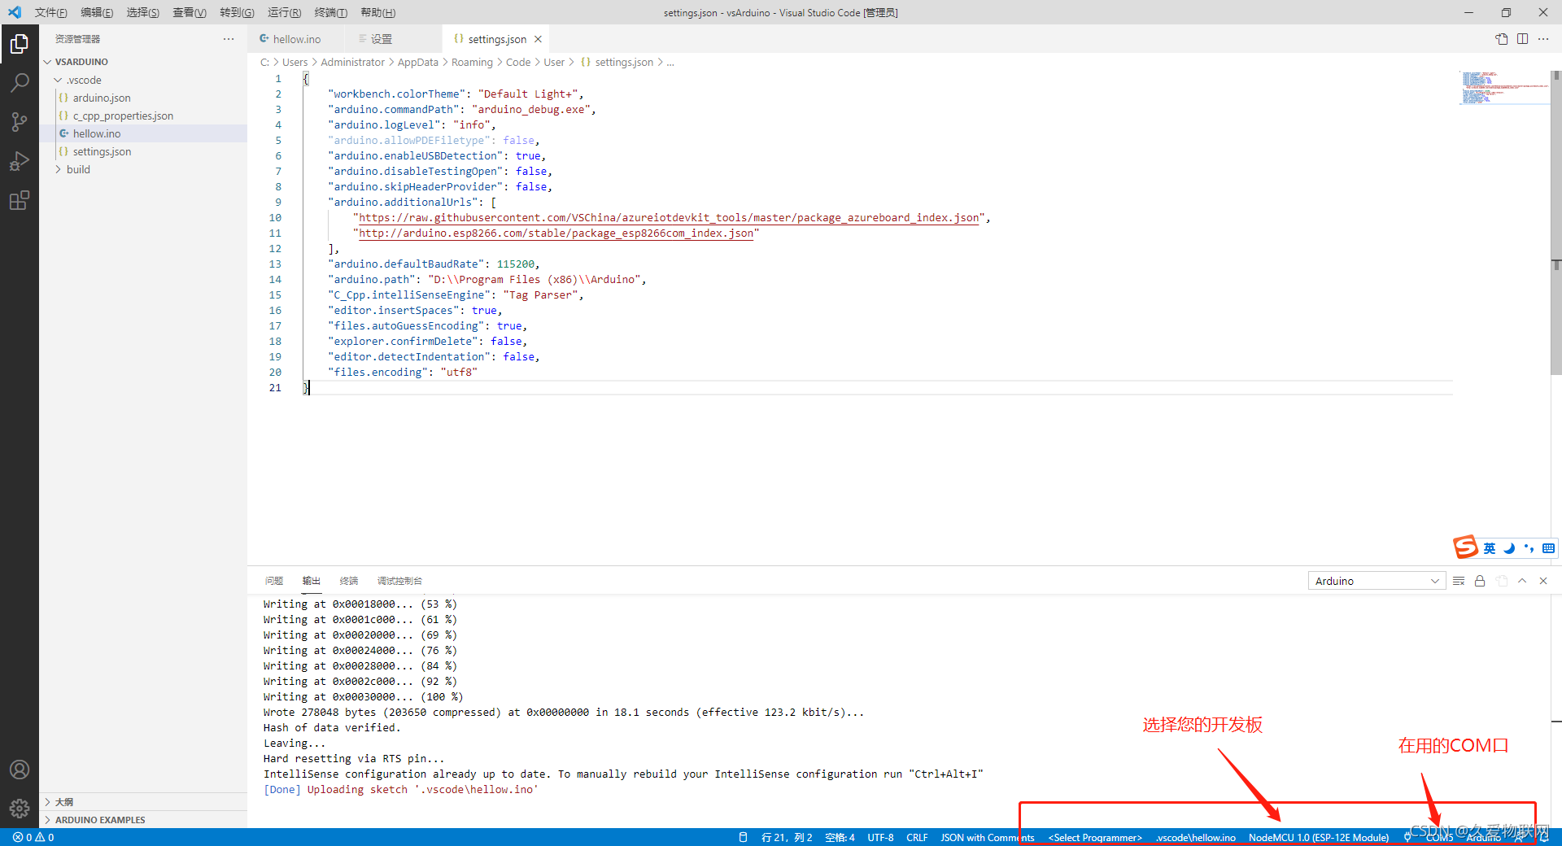Open the Explorer view in the activity bar
Screen dimensions: 1562x846
point(20,44)
